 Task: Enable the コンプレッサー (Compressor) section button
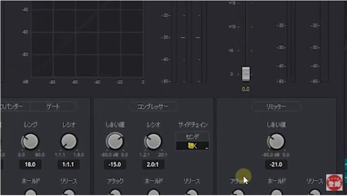point(153,107)
